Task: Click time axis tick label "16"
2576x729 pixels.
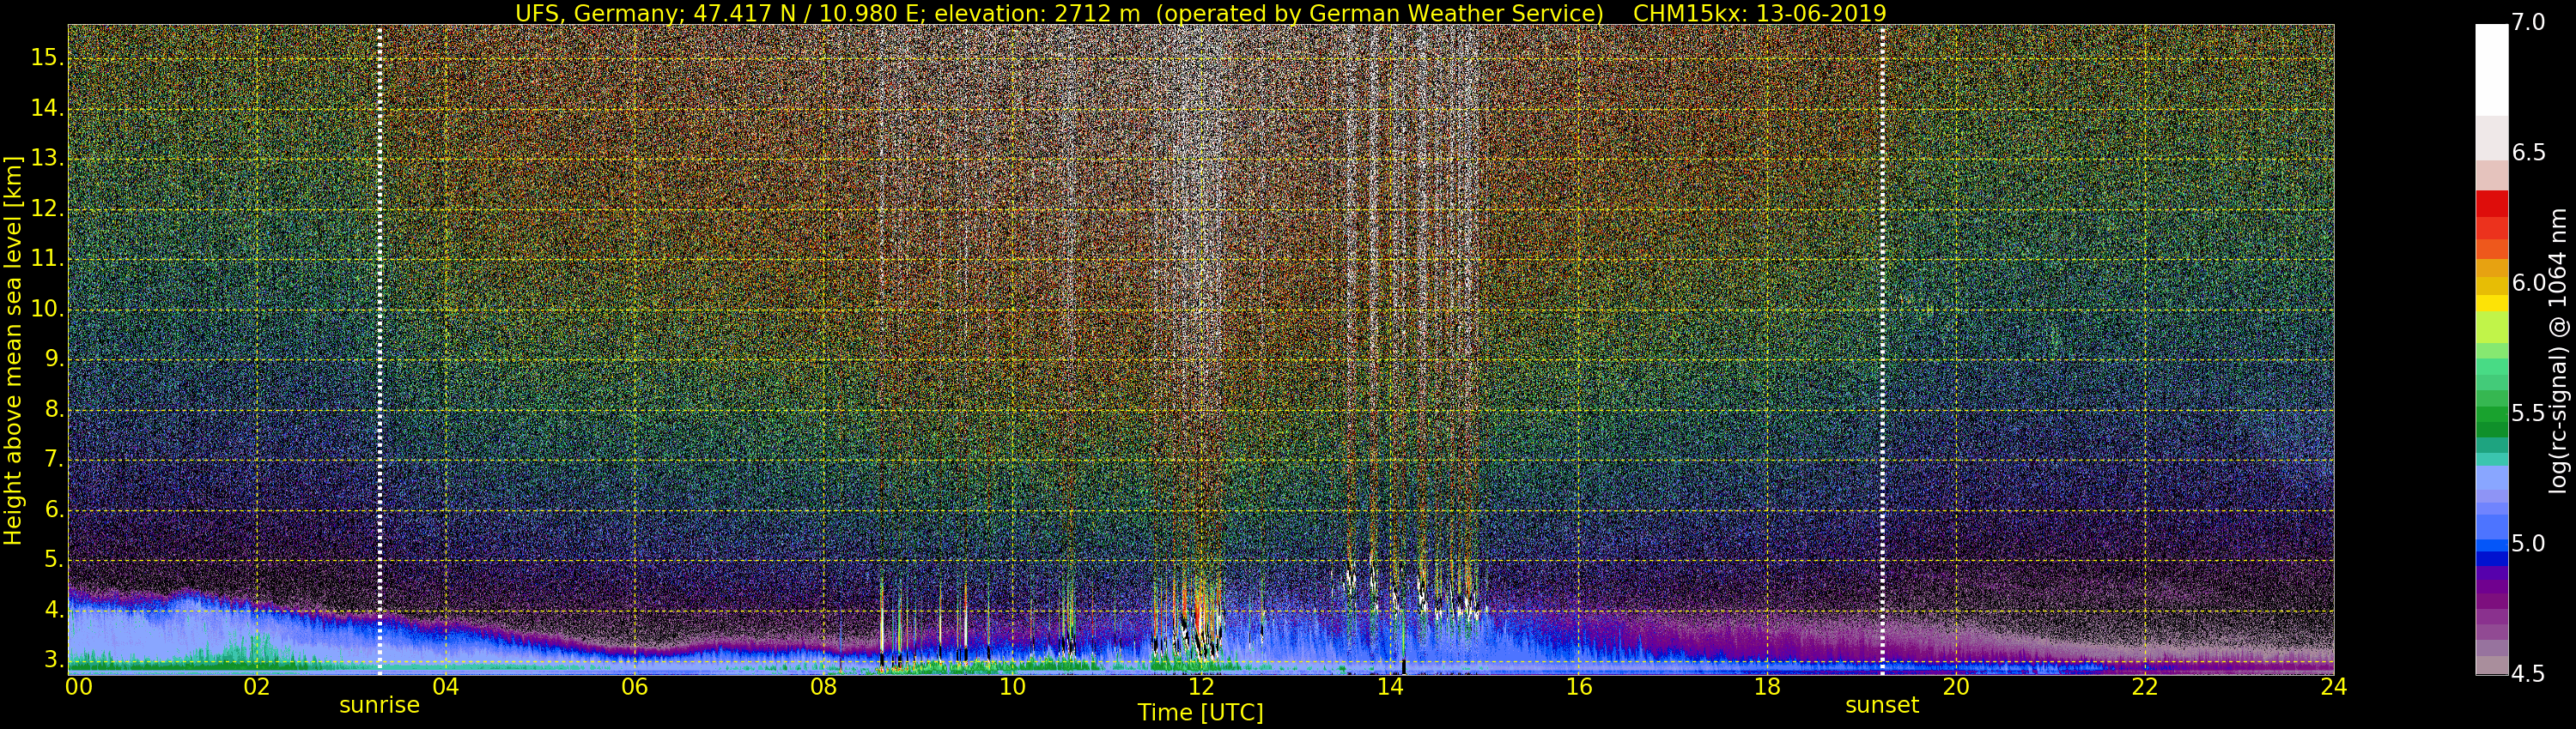Action: click(x=1579, y=687)
